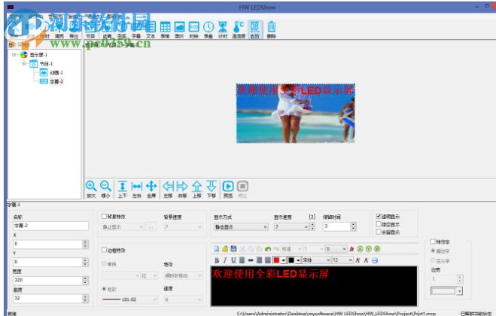Screen dimensions: 496x316
Task: Select 动画-1 item in tree
Action: [x=56, y=72]
